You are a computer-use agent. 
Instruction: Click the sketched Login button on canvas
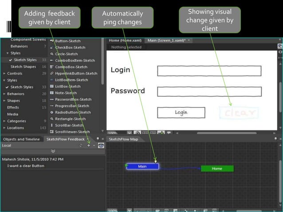point(181,113)
